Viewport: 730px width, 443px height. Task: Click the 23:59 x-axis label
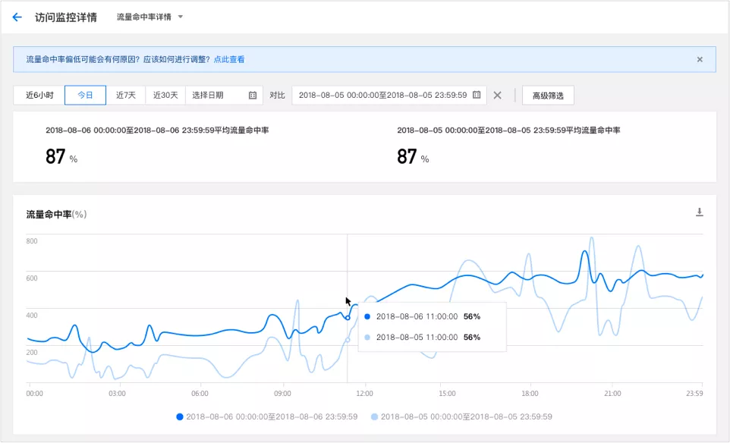tap(694, 394)
